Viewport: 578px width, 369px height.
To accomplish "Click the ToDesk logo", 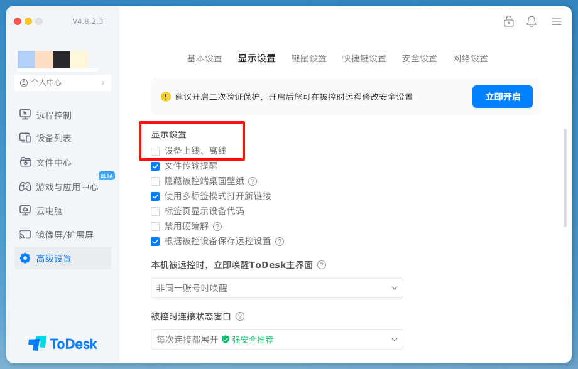I will coord(63,343).
